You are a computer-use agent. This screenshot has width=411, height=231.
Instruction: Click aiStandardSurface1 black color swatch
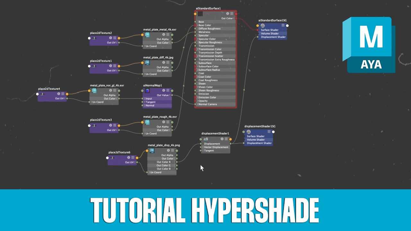pyautogui.click(x=200, y=14)
